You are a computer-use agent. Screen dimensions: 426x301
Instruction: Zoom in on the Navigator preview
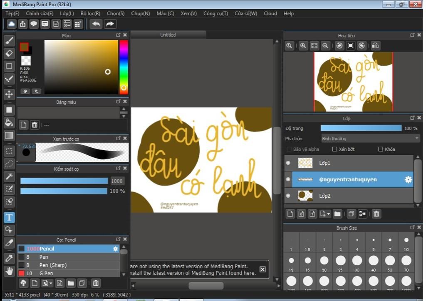coord(303,46)
